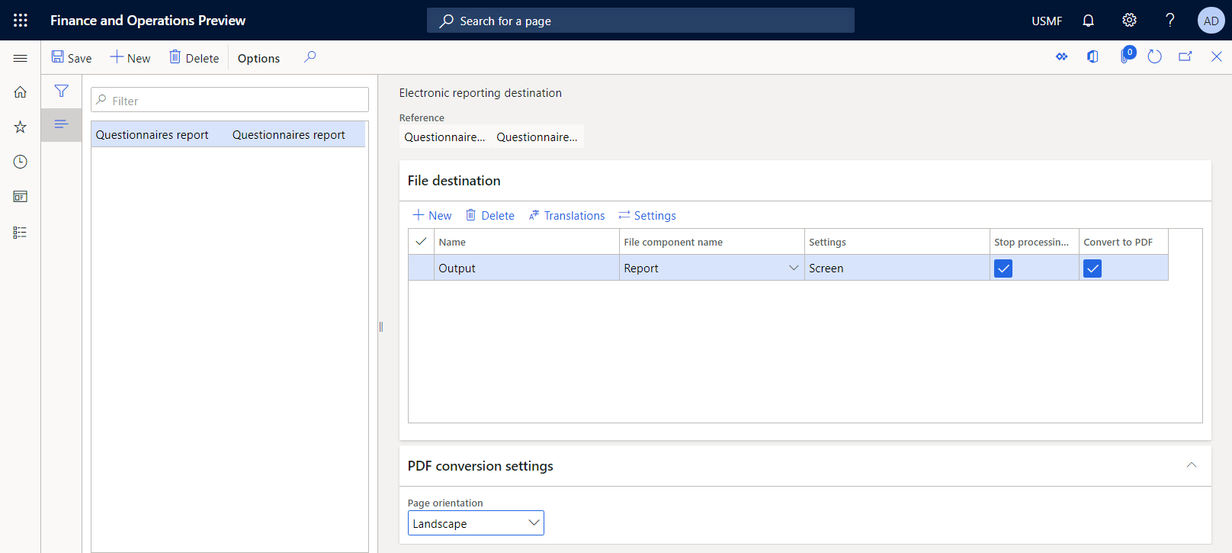
Task: Click the File destination section header
Action: click(x=805, y=181)
